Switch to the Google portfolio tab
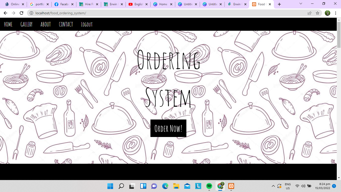341x192 pixels. [x=39, y=4]
